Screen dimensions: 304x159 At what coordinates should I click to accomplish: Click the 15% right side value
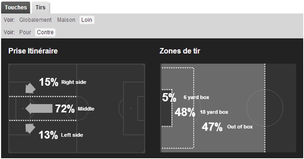pyautogui.click(x=49, y=82)
